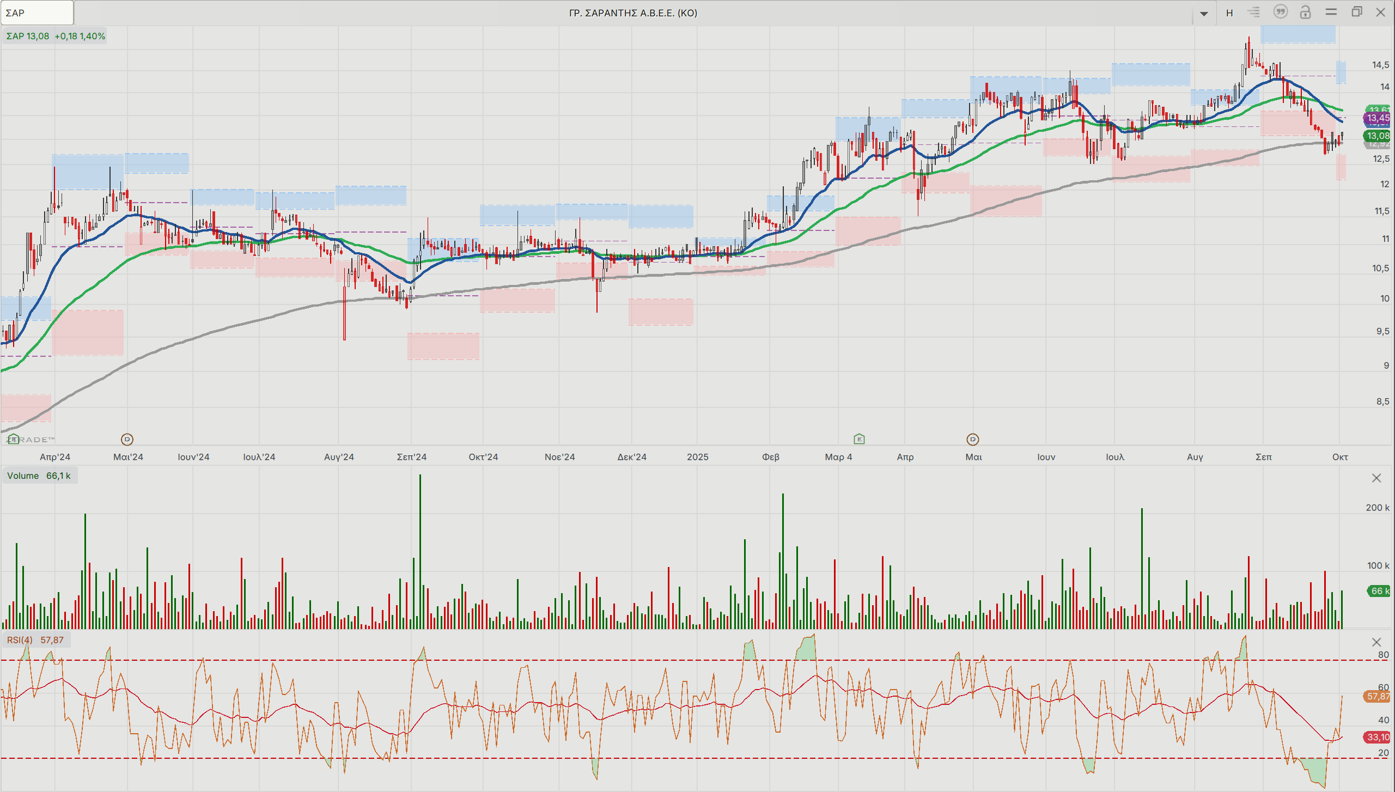This screenshot has height=792, width=1395.
Task: Click the green earnings E marker near Μαρ
Action: (x=859, y=439)
